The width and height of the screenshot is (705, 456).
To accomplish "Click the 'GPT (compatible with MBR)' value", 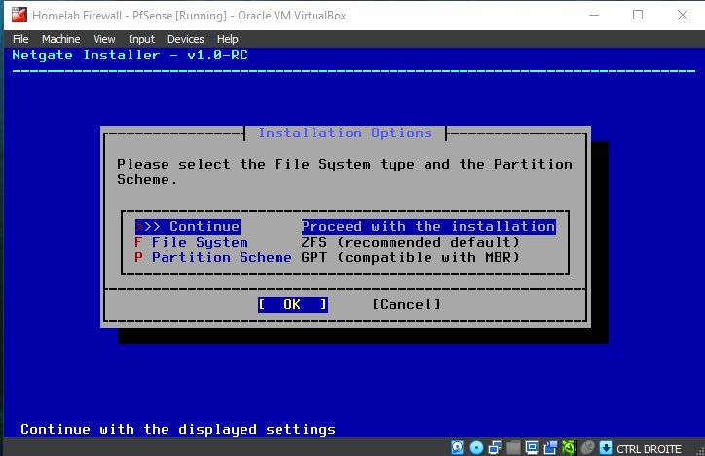I will pyautogui.click(x=410, y=257).
